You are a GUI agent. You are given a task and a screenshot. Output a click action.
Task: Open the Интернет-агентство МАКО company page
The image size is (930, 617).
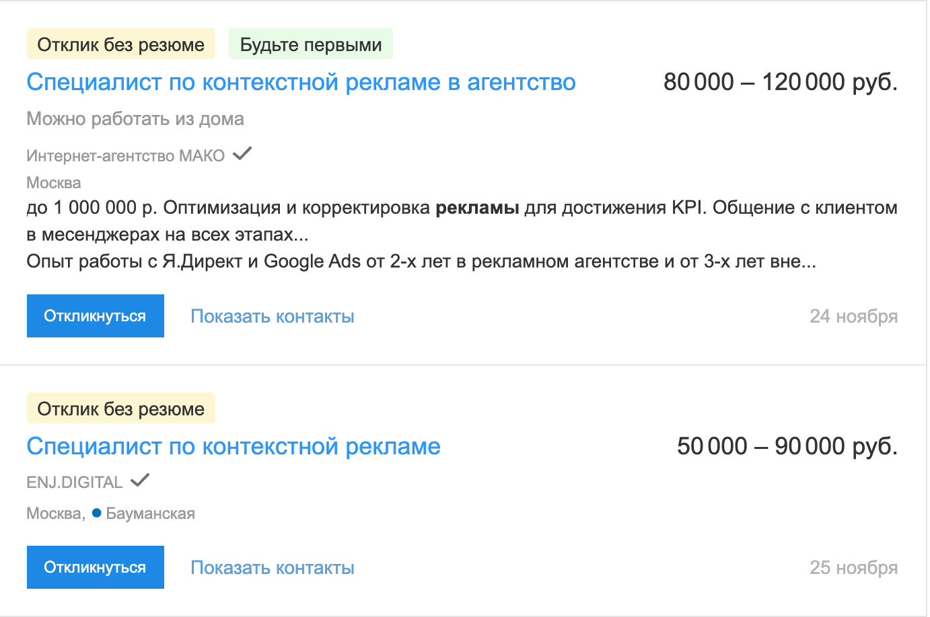click(x=126, y=156)
